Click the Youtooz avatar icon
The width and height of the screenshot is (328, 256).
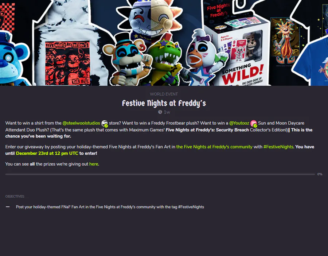(x=254, y=124)
